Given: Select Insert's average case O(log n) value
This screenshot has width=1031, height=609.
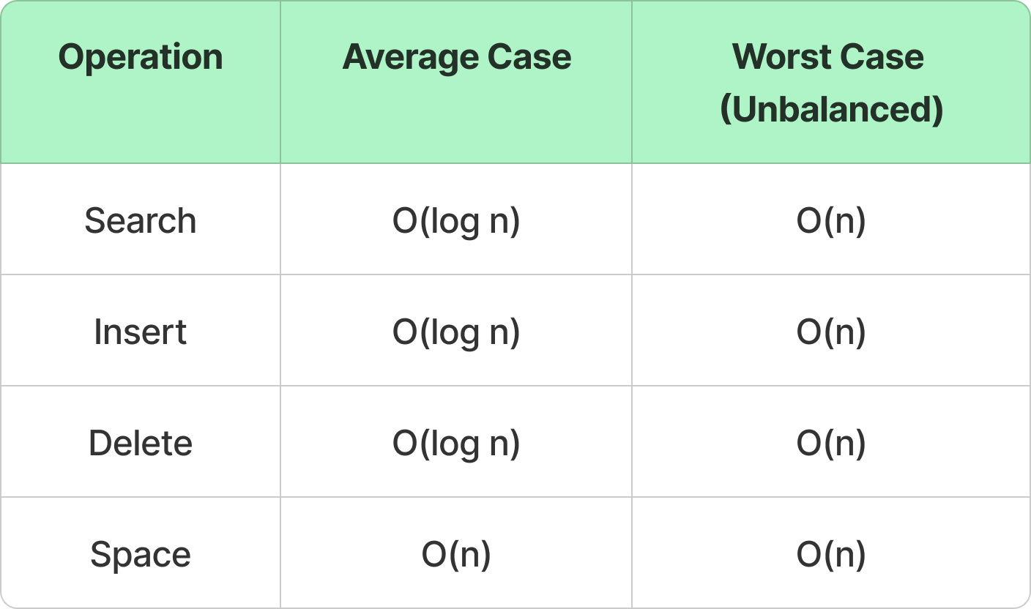Looking at the screenshot, I should (456, 332).
